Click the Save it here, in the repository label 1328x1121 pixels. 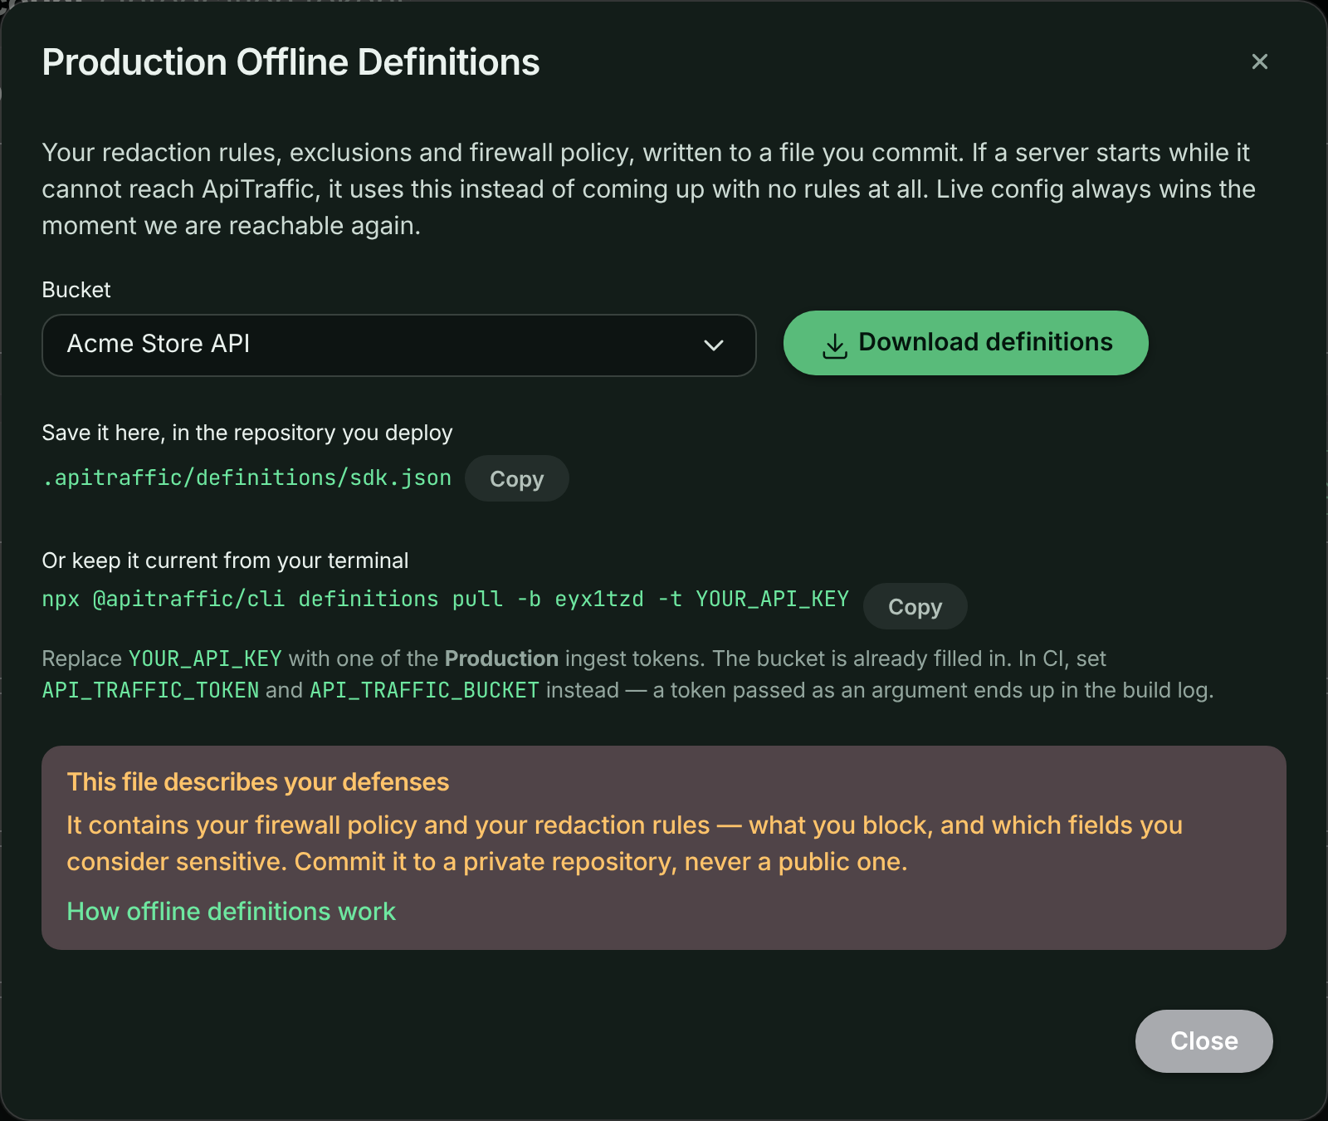coord(247,433)
